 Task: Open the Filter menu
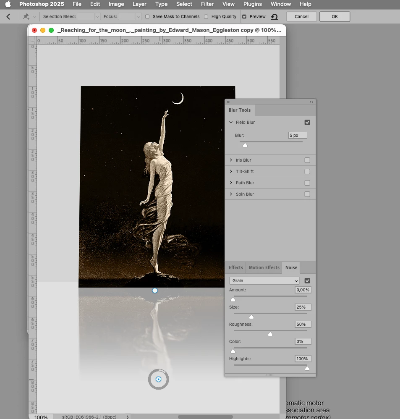point(207,4)
